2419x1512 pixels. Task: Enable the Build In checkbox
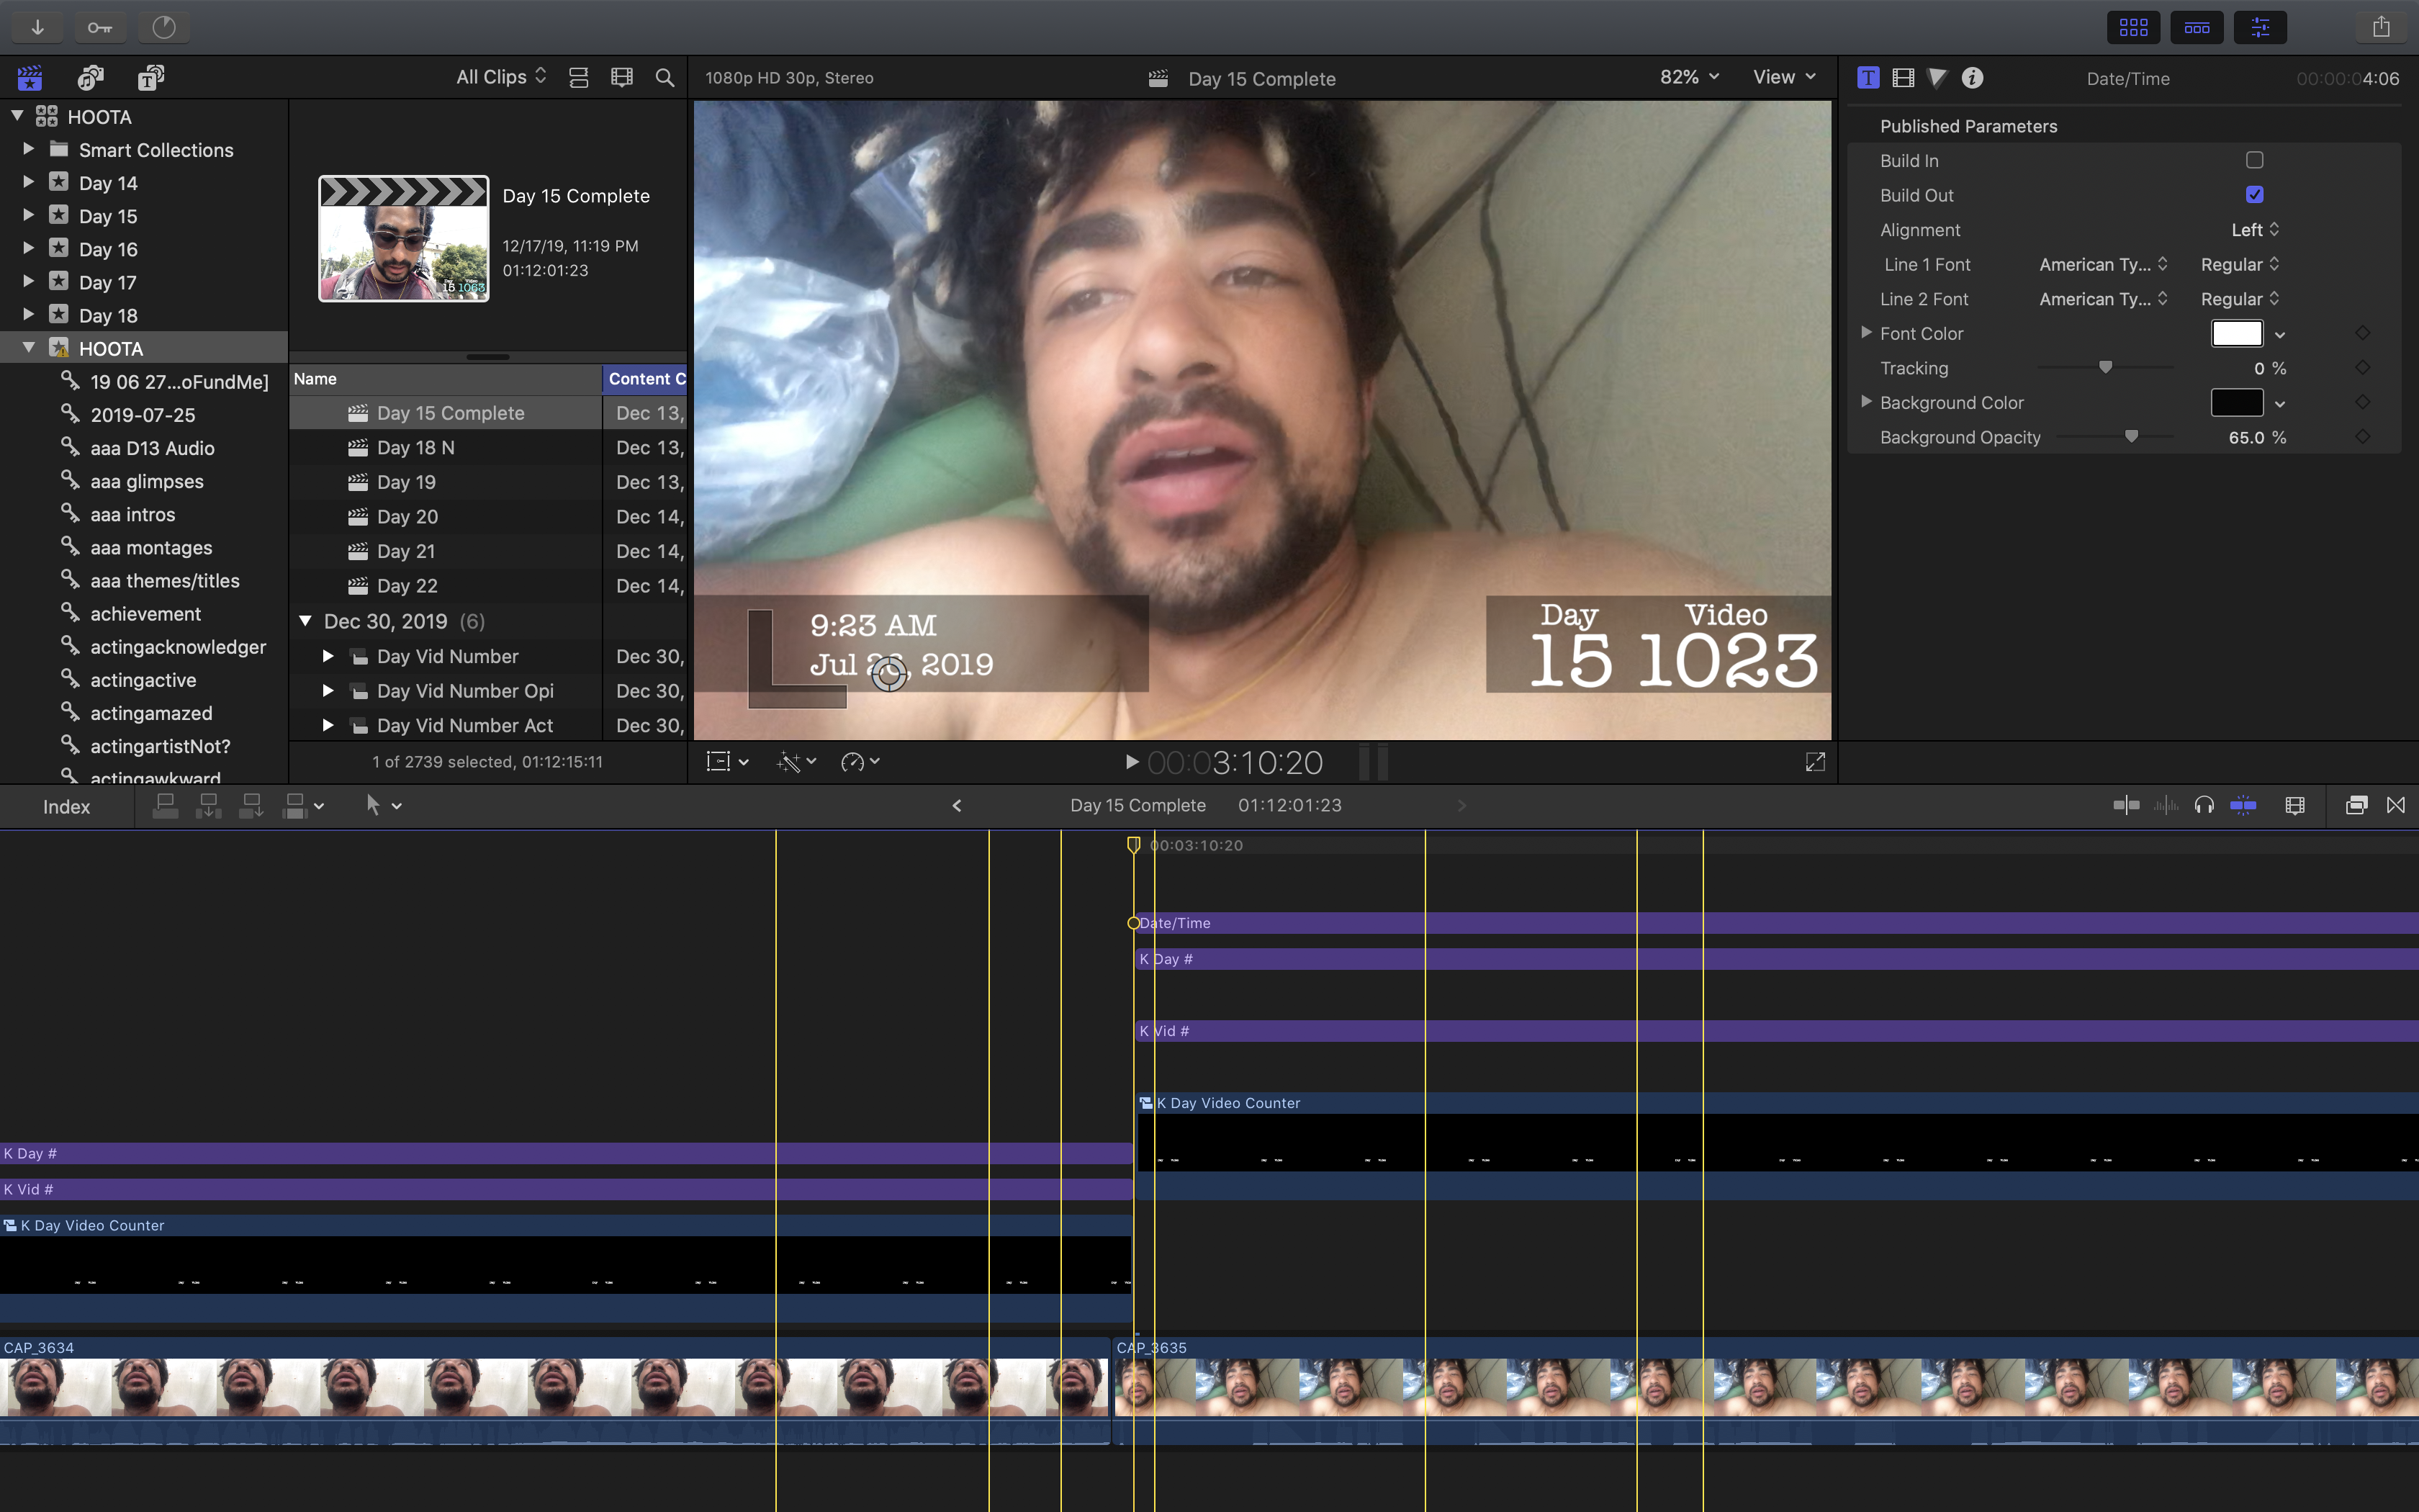(x=2254, y=160)
